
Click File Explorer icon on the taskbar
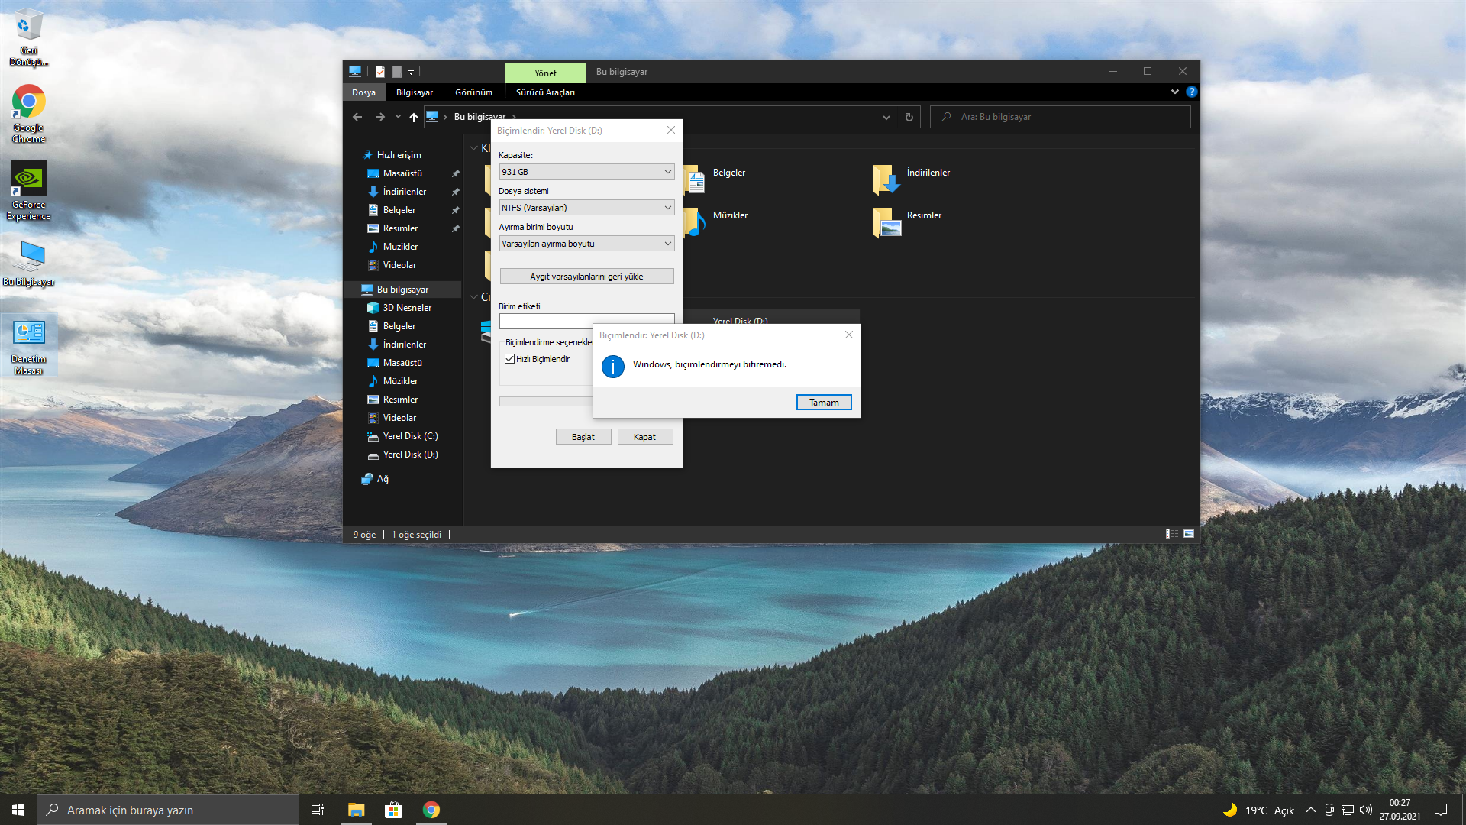(x=356, y=810)
